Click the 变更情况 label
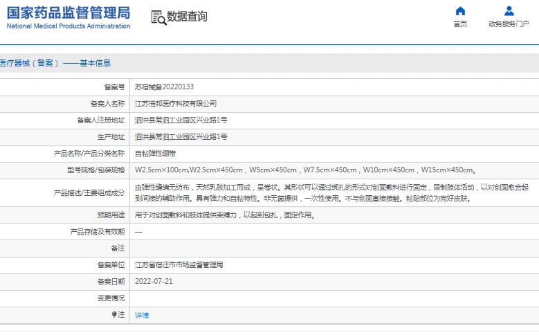 click(x=111, y=298)
